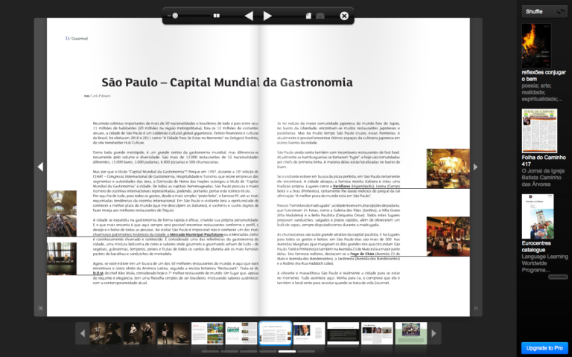Click the red dining room photo
The image size is (572, 357).
tap(448, 237)
